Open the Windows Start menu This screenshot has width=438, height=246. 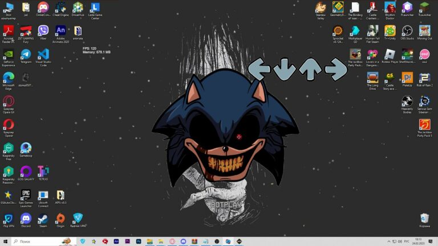6,241
